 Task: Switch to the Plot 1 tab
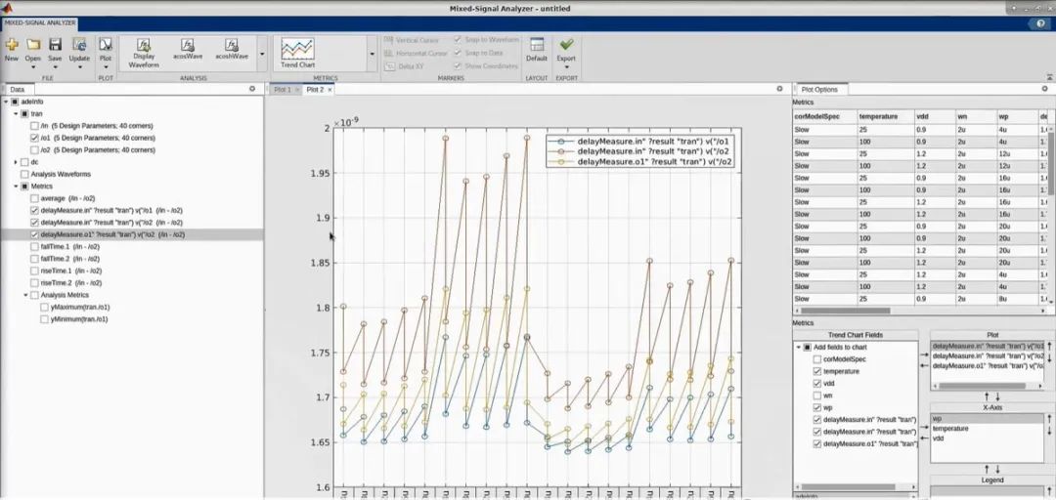click(283, 90)
